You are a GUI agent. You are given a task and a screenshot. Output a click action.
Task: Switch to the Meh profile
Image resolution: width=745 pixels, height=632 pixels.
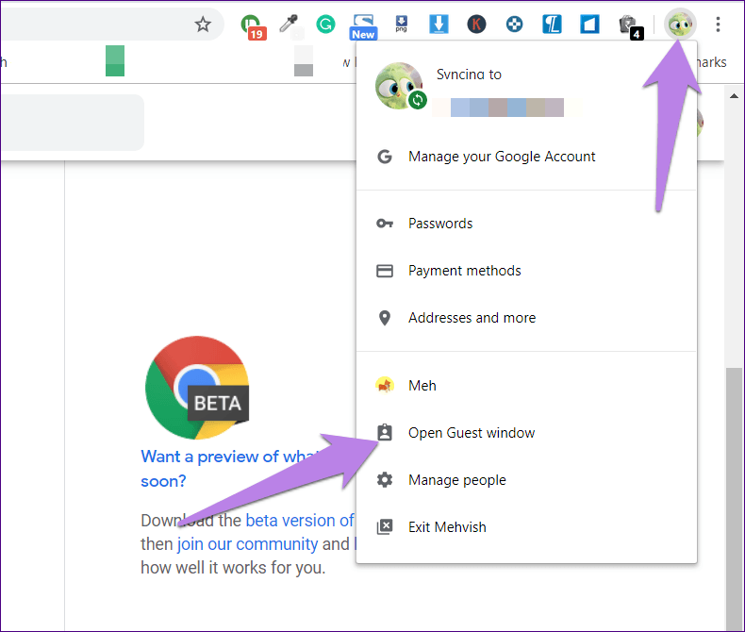(x=422, y=386)
